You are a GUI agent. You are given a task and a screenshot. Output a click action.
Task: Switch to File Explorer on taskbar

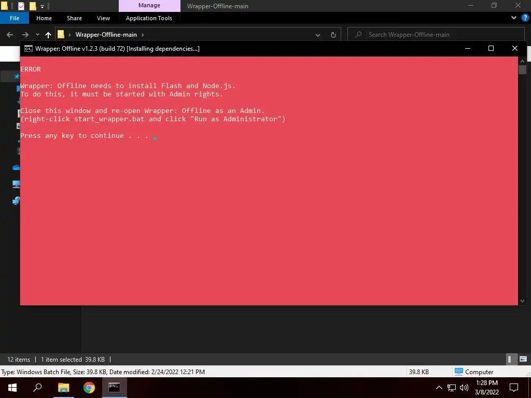click(63, 388)
